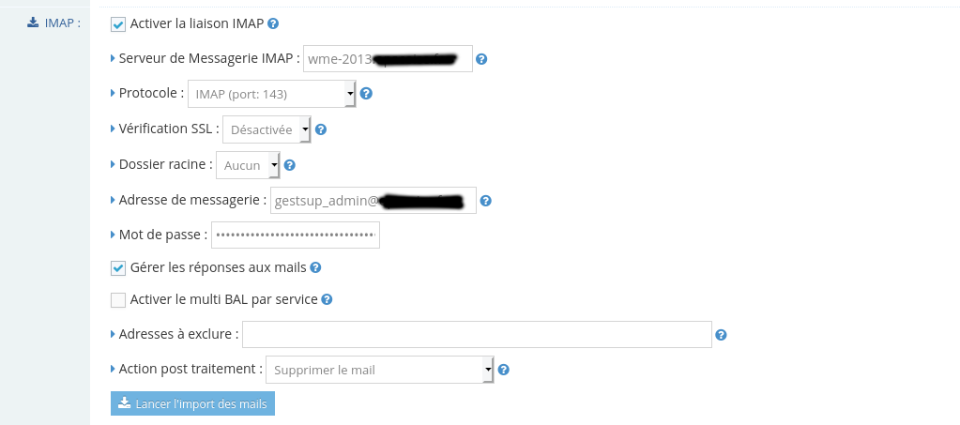The image size is (960, 425).
Task: Open help icon next to Adresses à exclure
Action: 721,334
